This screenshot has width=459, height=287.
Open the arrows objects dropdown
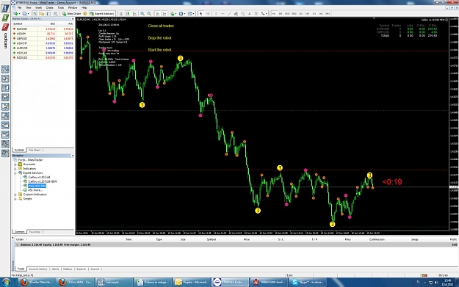[x=264, y=13]
